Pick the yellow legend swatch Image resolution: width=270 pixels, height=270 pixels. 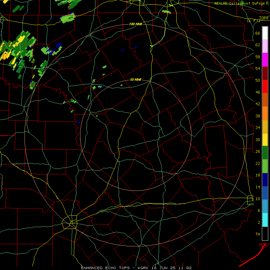[x=265, y=140]
